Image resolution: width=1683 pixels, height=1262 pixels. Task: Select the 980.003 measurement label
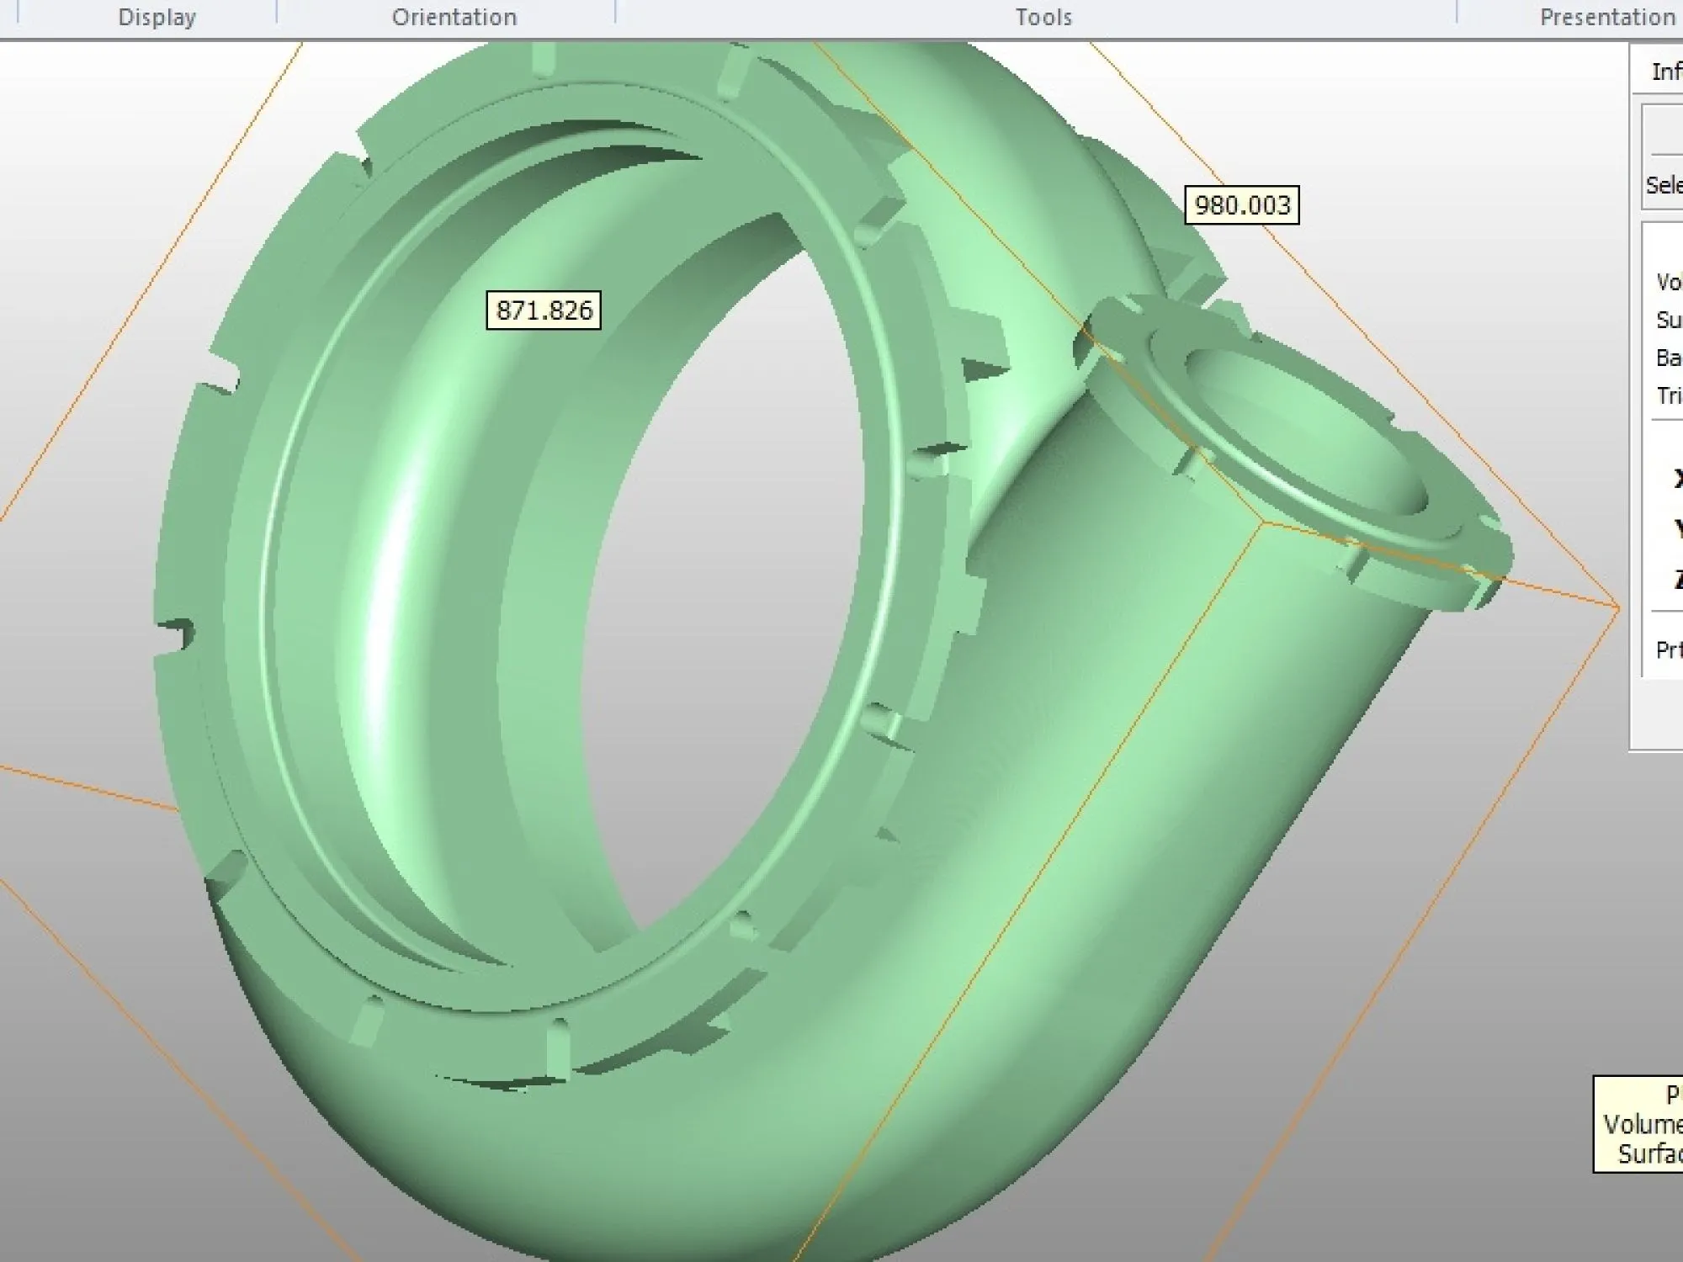pos(1242,205)
